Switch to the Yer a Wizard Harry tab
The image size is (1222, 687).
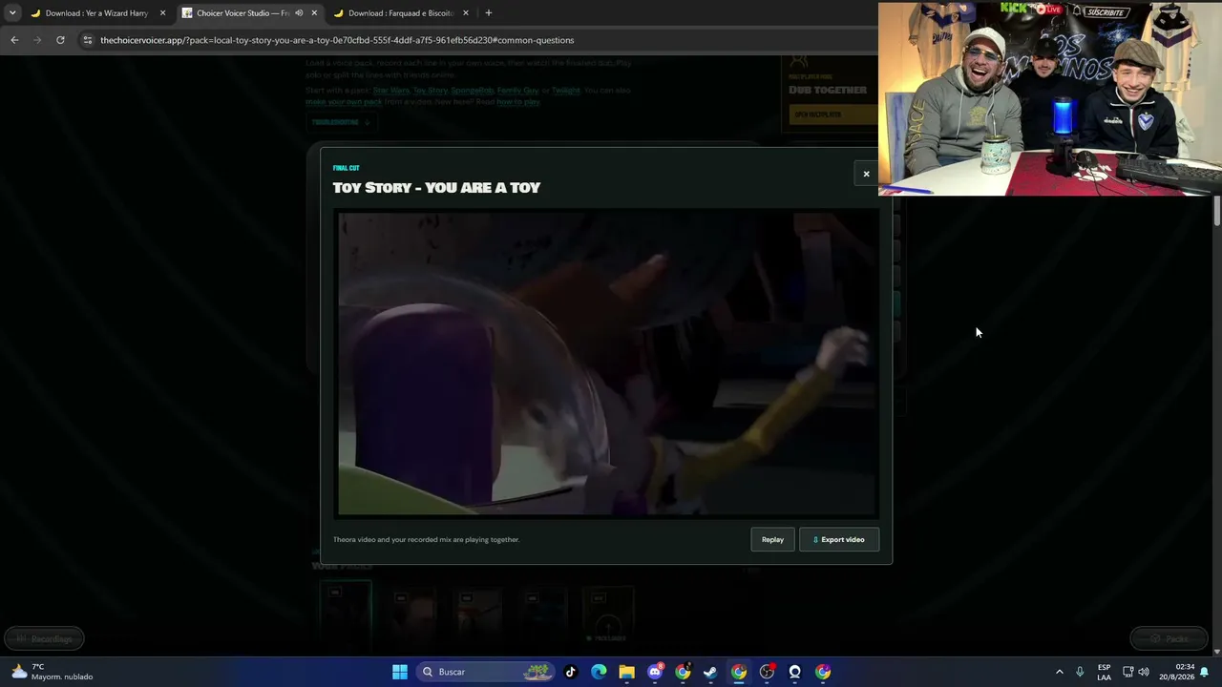click(96, 13)
